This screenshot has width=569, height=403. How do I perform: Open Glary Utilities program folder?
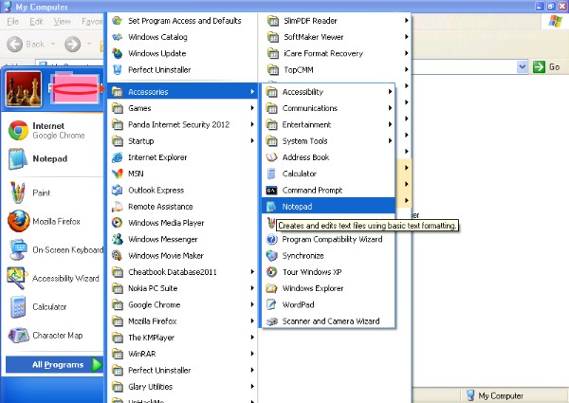click(x=183, y=387)
